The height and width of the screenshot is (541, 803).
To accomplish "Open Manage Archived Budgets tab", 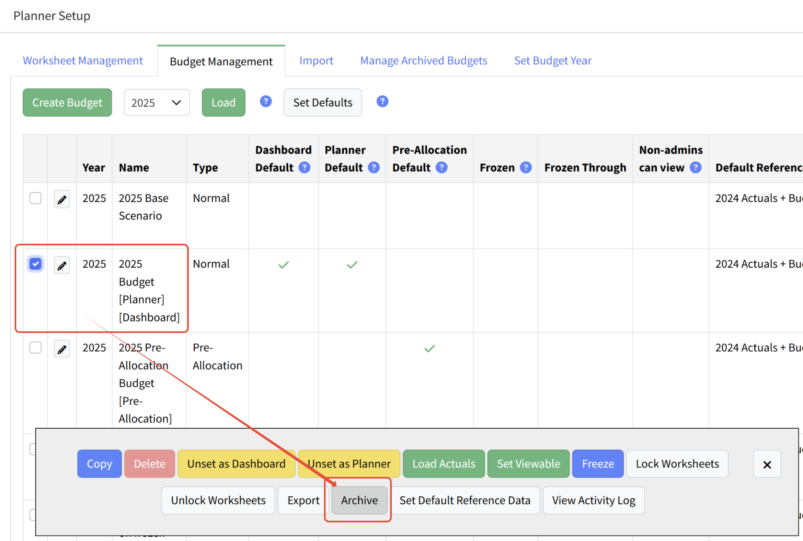I will point(423,60).
